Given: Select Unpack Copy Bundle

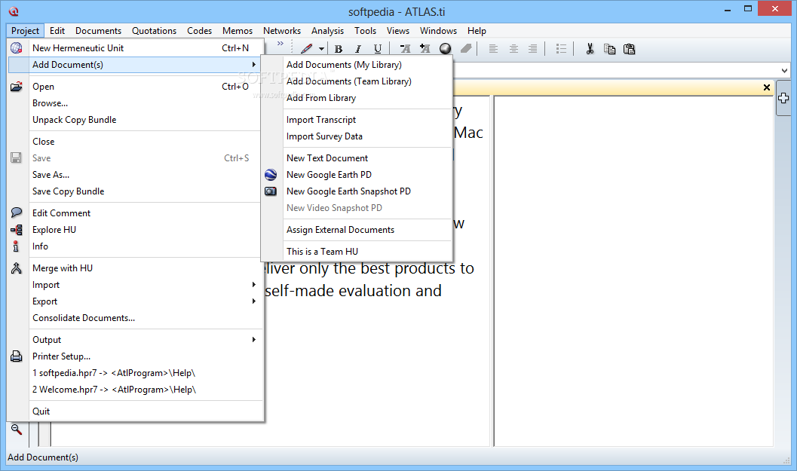Looking at the screenshot, I should 135,119.
